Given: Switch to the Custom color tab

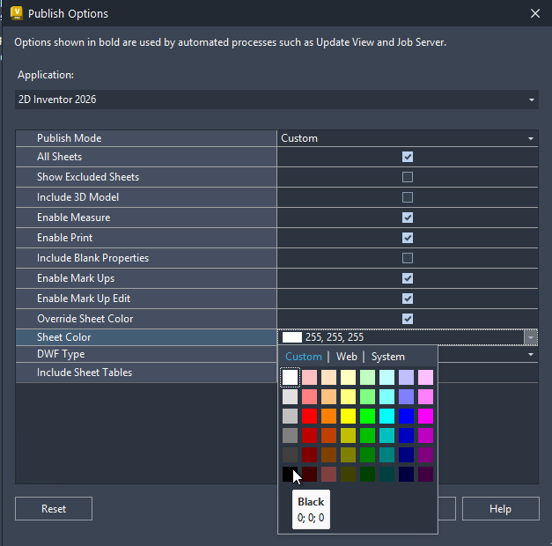Looking at the screenshot, I should (303, 357).
